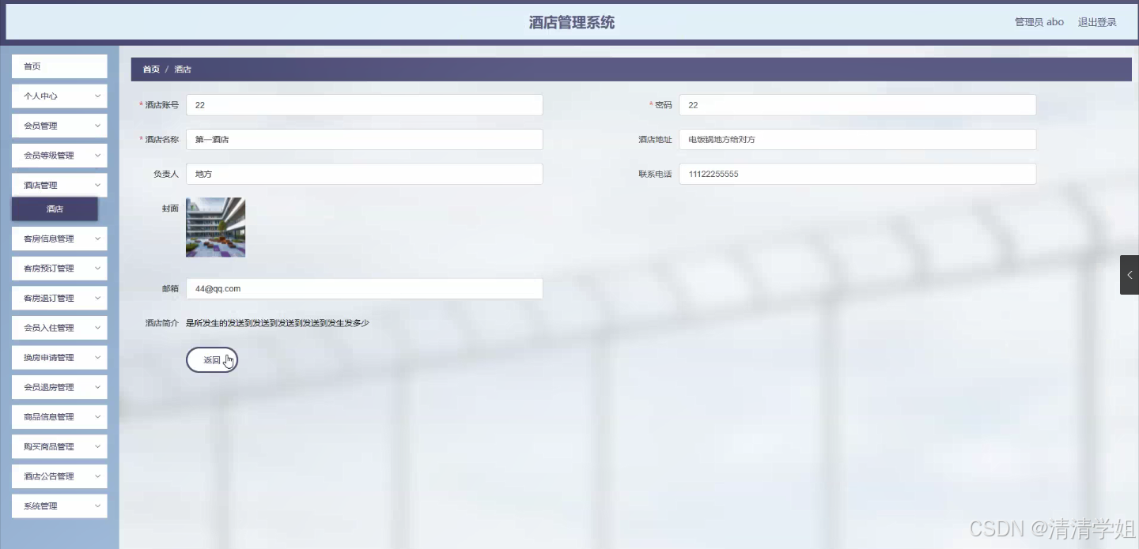This screenshot has height=549, width=1139.
Task: Click 退出登录 to log out
Action: pyautogui.click(x=1098, y=22)
